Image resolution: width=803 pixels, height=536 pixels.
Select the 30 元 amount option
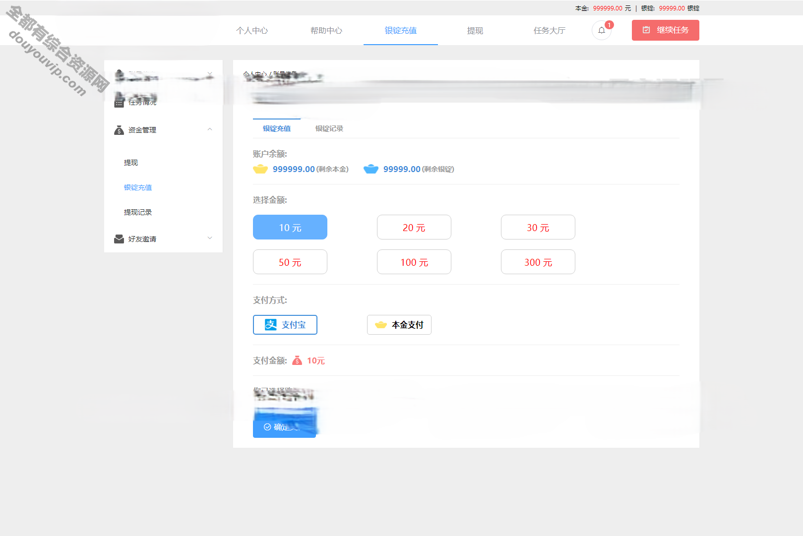click(x=538, y=227)
